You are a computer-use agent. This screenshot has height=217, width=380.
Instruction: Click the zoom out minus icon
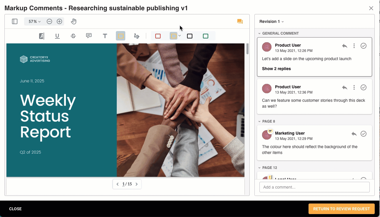pyautogui.click(x=49, y=21)
